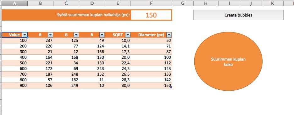Open the R column filter dropdown
Image resolution: width=294 pixels, height=115 pixels.
[51, 35]
